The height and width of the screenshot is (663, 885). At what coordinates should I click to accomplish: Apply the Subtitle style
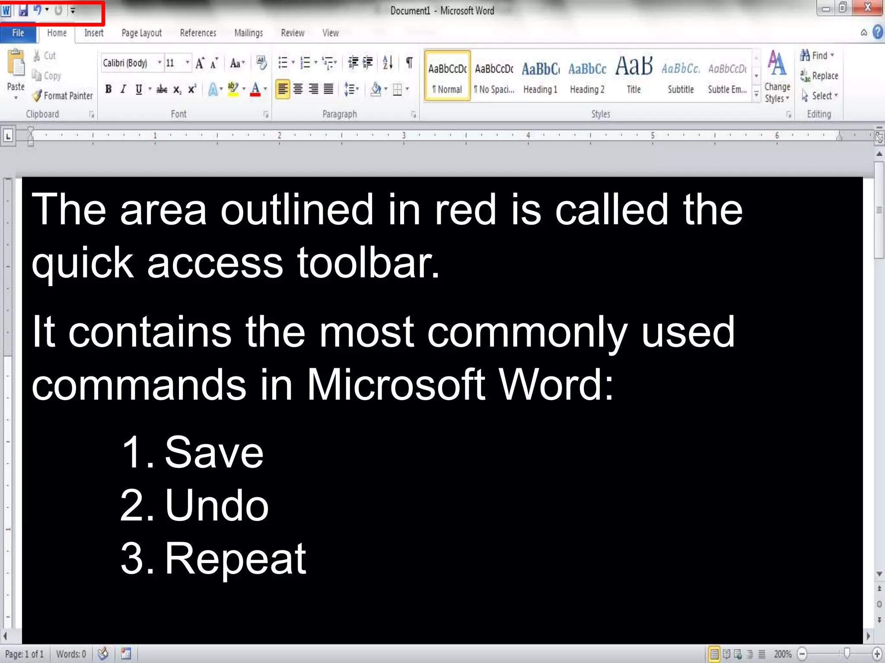click(681, 76)
